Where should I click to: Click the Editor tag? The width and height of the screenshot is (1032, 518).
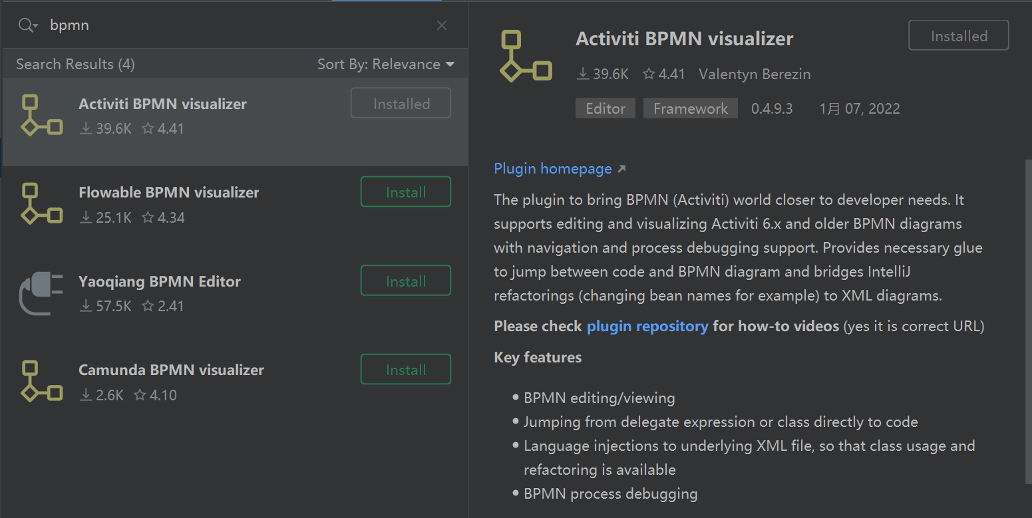point(605,108)
